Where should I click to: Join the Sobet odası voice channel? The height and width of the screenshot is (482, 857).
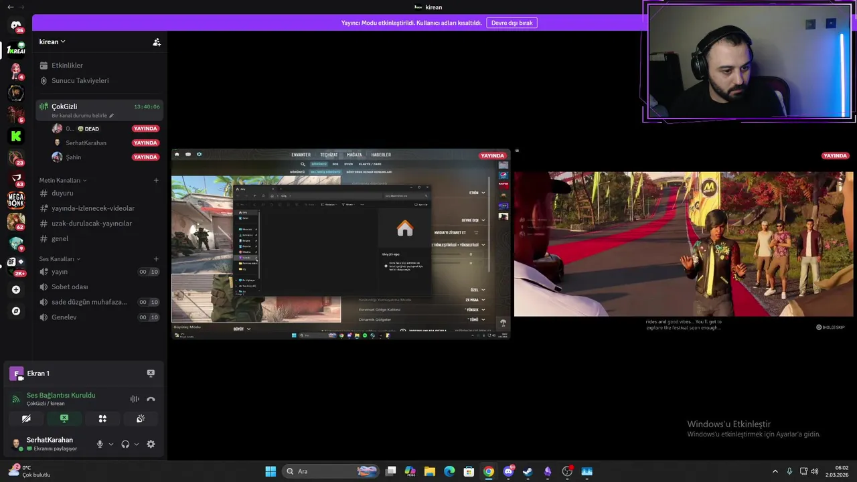(99, 287)
